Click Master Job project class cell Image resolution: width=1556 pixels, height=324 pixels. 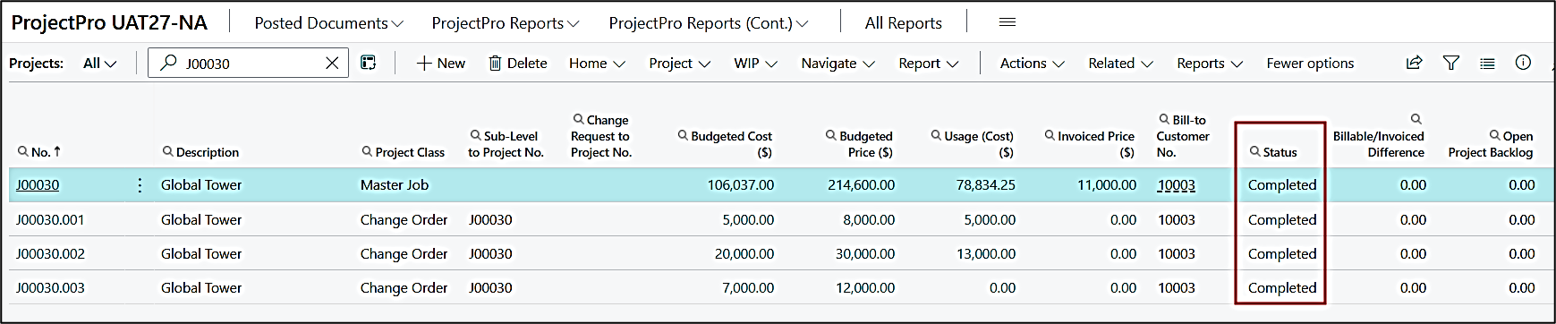[395, 185]
